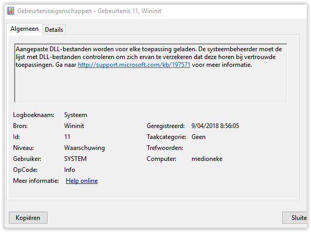The height and width of the screenshot is (232, 311).
Task: Select the Systeem log name value
Action: point(76,115)
